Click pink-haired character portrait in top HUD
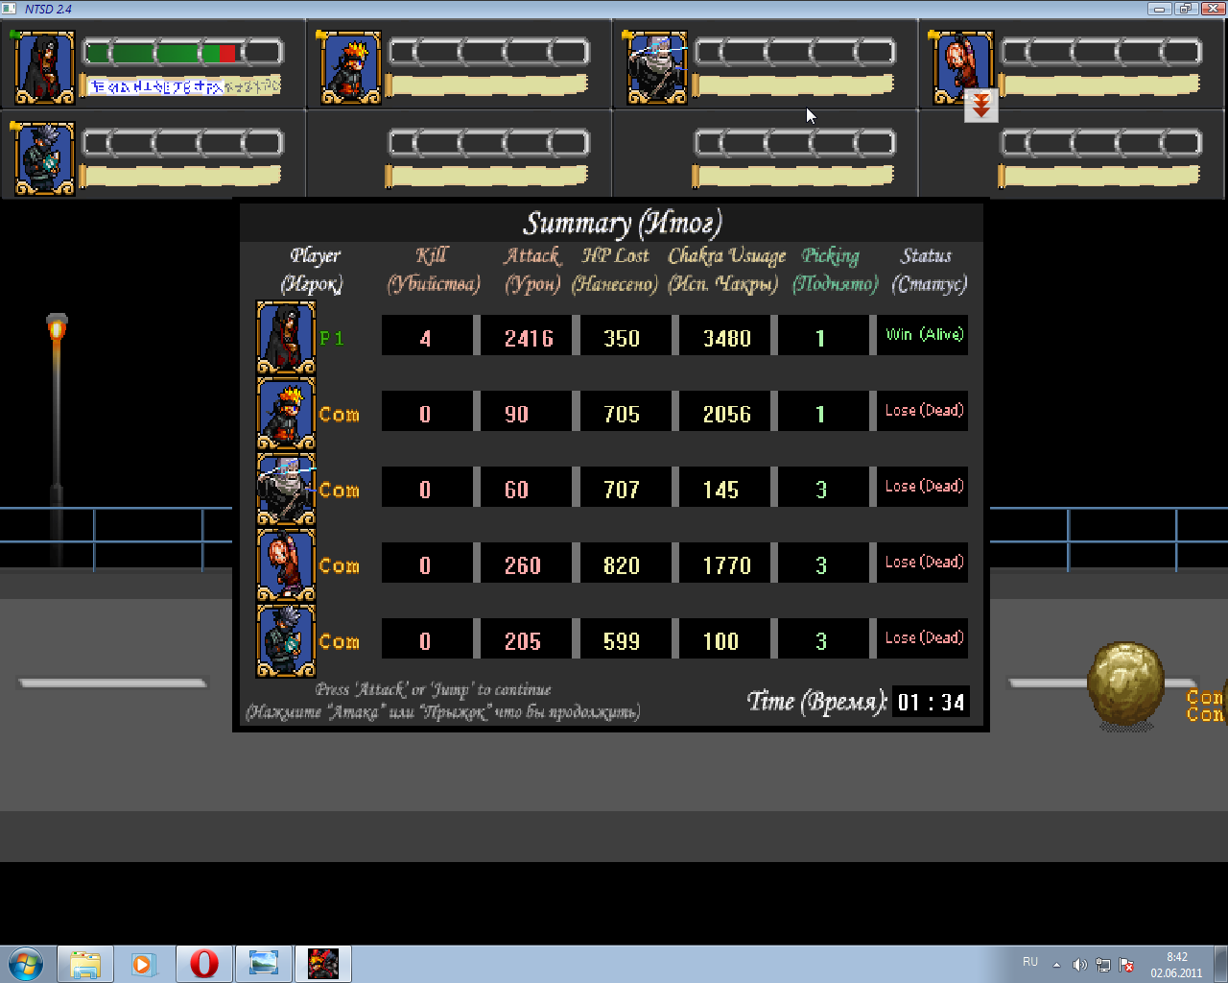Screen dimensions: 1228x983 click(x=962, y=67)
